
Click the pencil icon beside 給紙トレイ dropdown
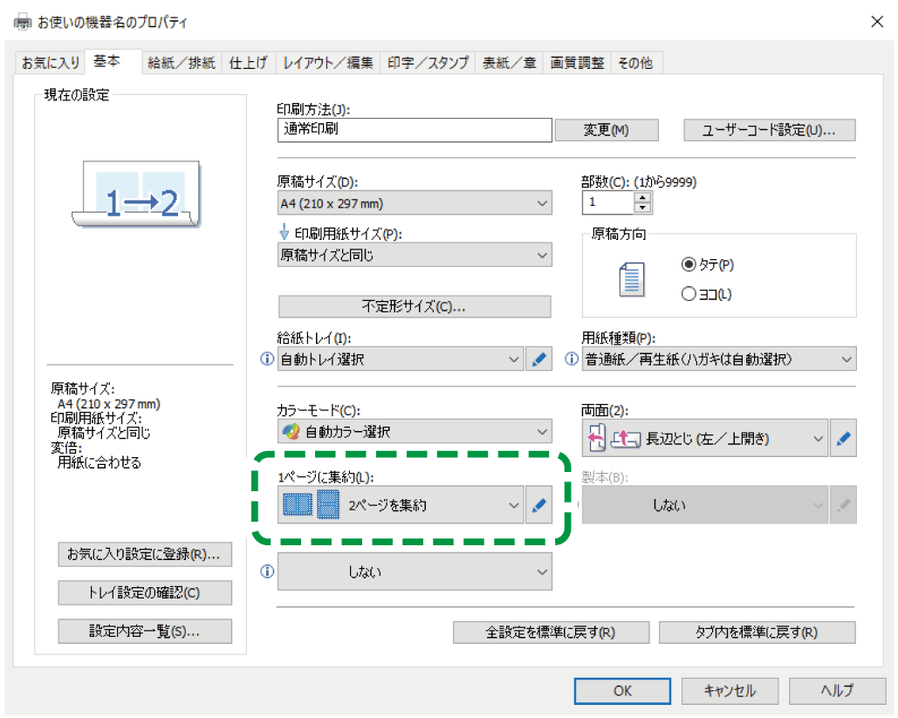click(539, 359)
